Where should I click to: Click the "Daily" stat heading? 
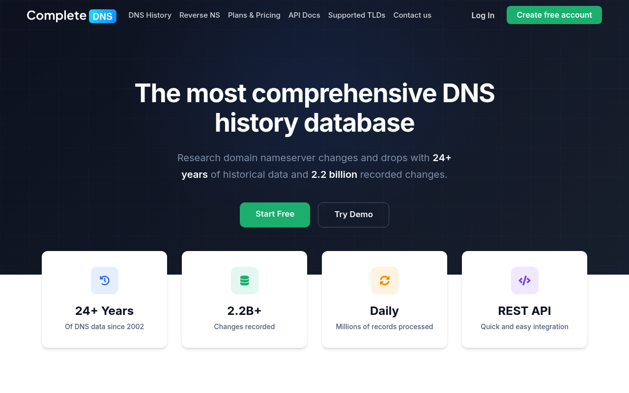(384, 311)
